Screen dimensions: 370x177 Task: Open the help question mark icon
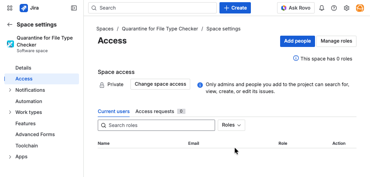pyautogui.click(x=334, y=8)
